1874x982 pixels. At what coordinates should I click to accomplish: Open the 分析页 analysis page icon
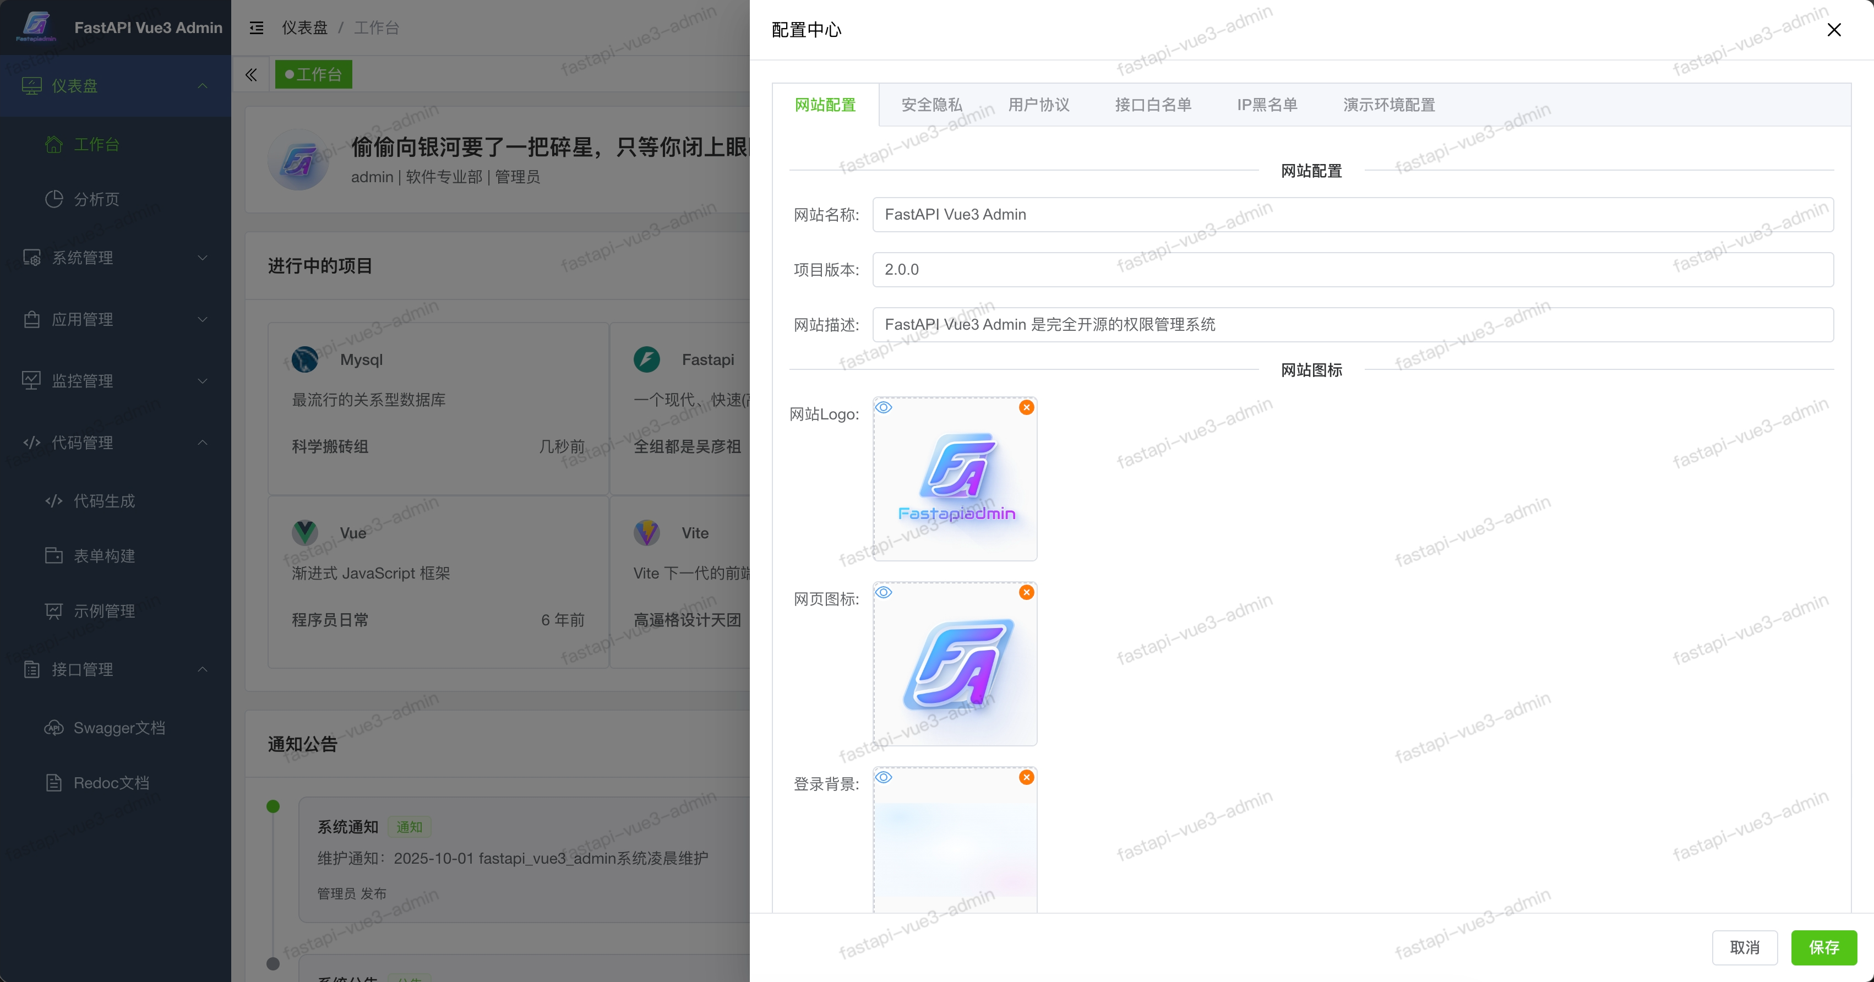55,199
